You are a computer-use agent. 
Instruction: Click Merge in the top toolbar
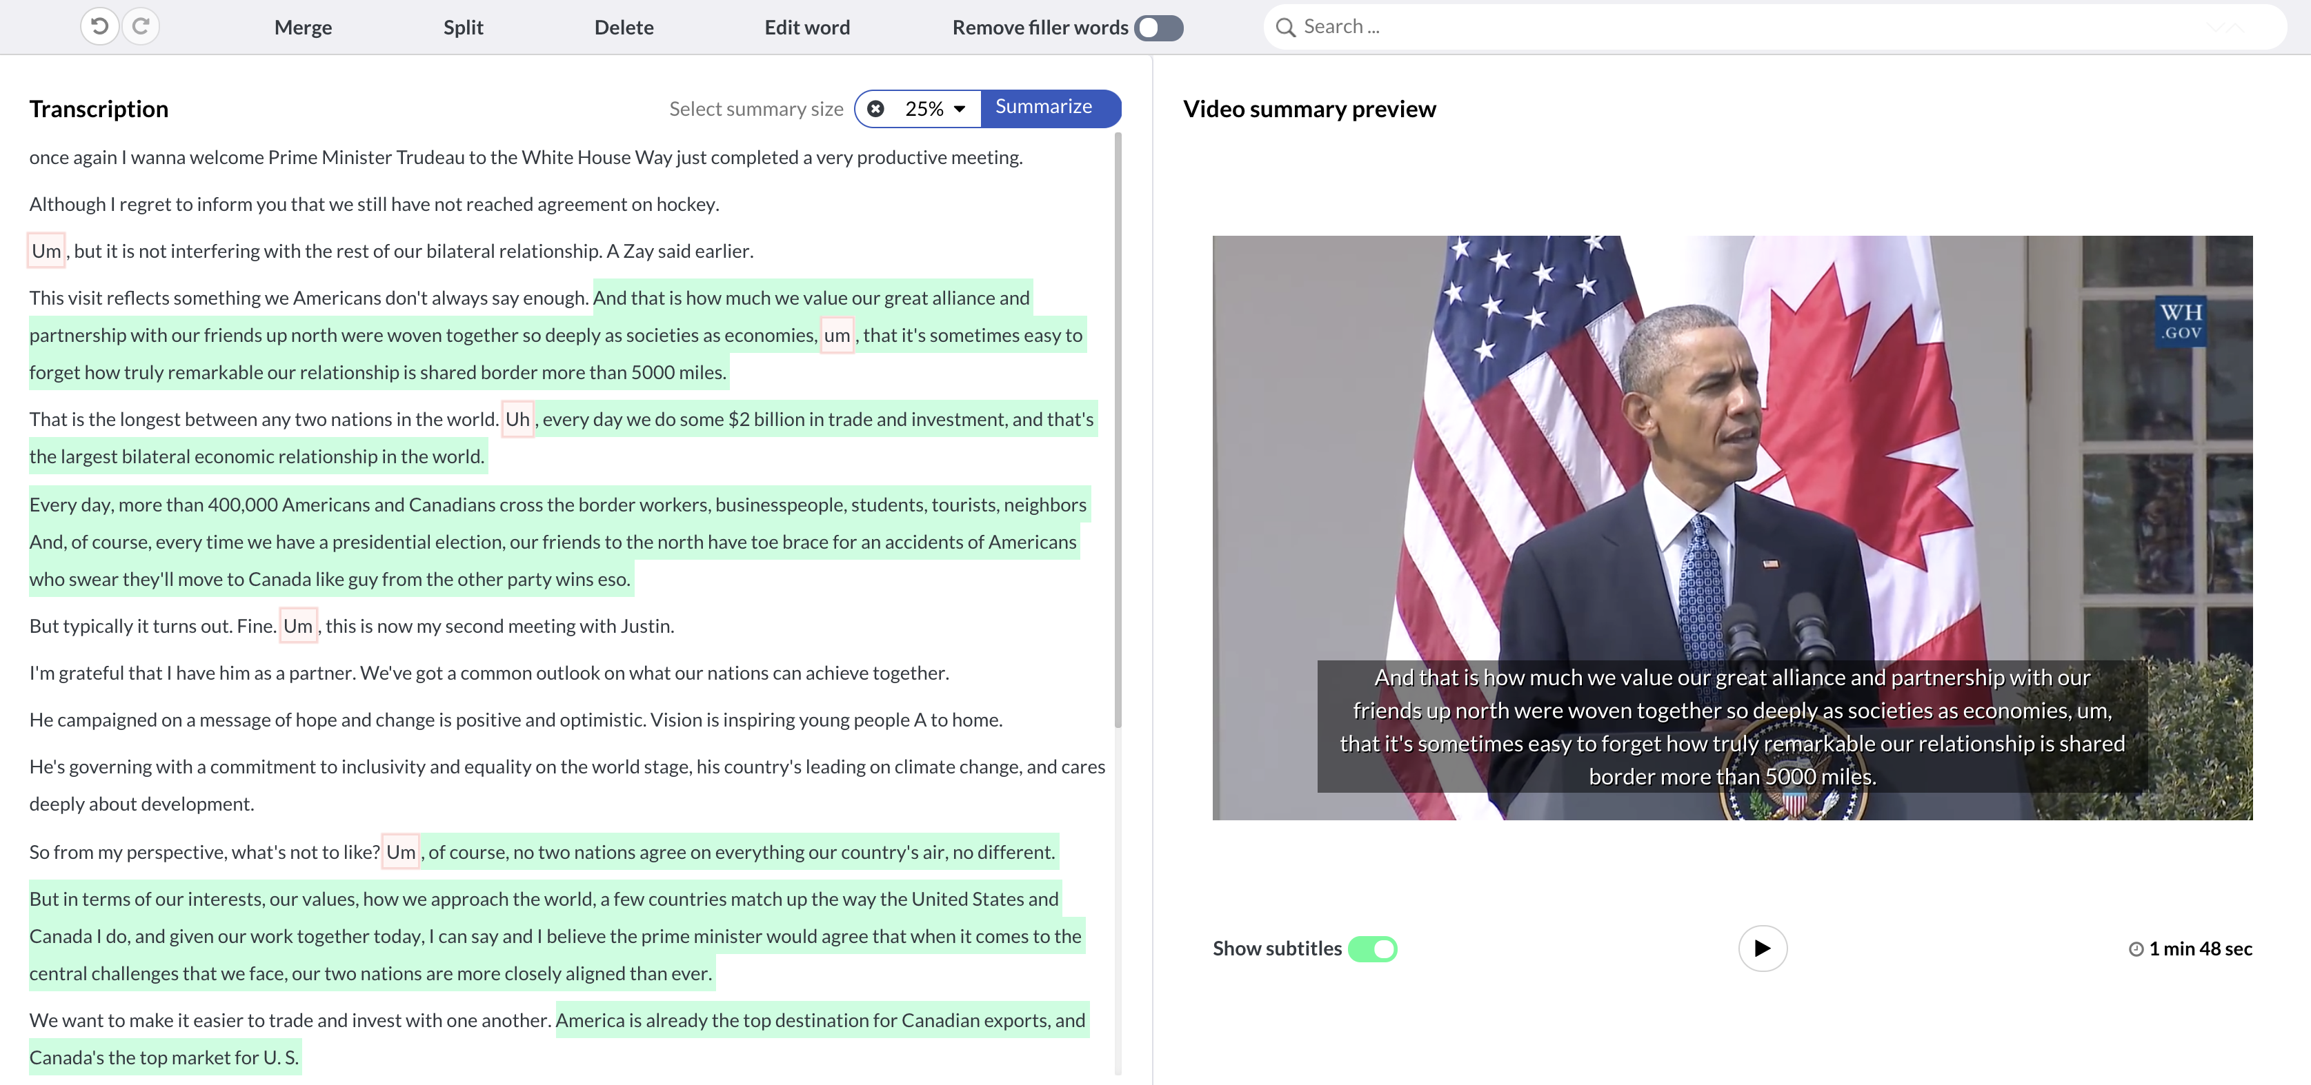coord(304,28)
